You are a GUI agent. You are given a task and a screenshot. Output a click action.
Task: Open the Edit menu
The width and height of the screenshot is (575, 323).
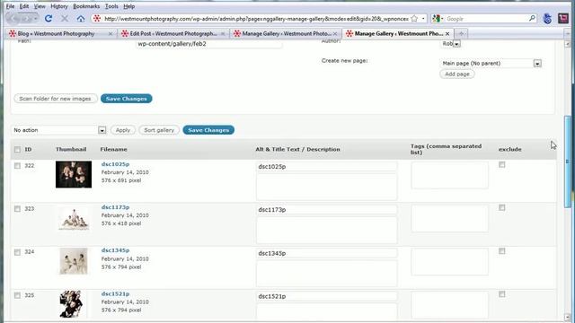coord(24,6)
